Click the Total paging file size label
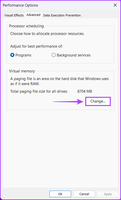 tap(39, 91)
